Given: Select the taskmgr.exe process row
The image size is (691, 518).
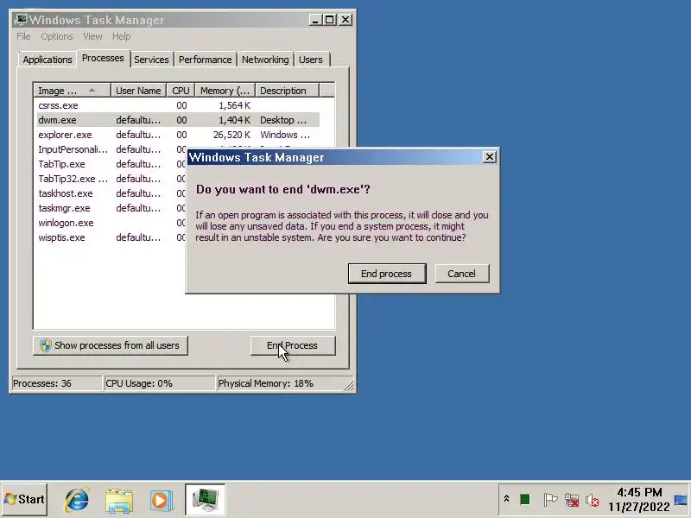Looking at the screenshot, I should click(x=111, y=208).
